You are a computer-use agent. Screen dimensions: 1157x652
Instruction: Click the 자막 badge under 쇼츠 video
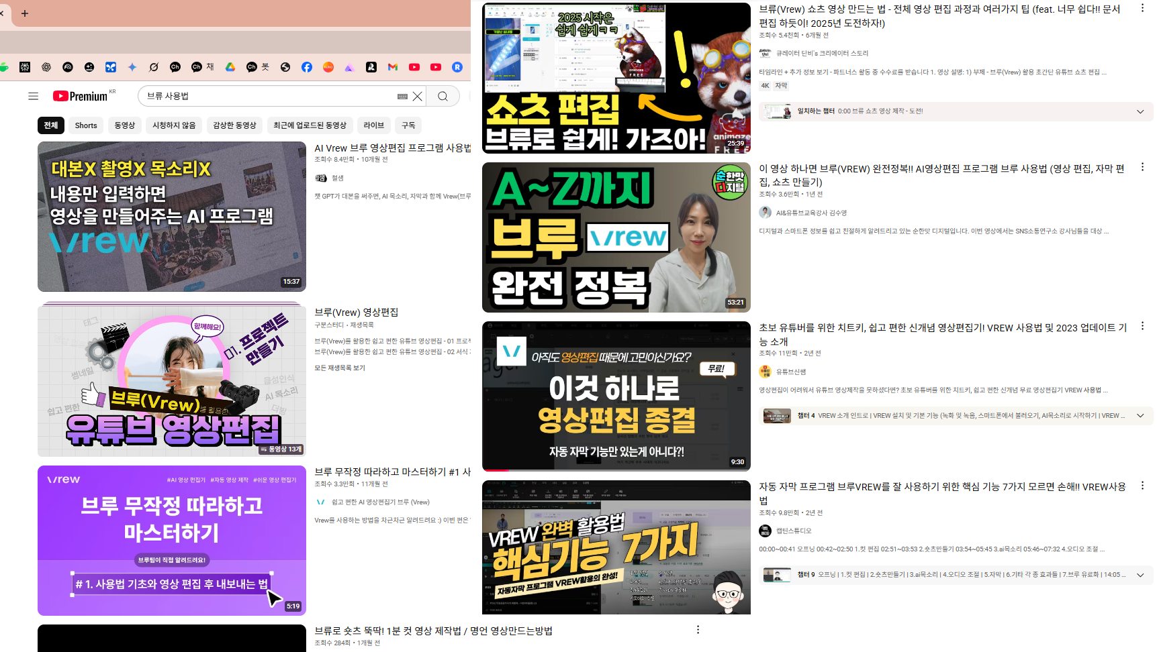point(782,86)
